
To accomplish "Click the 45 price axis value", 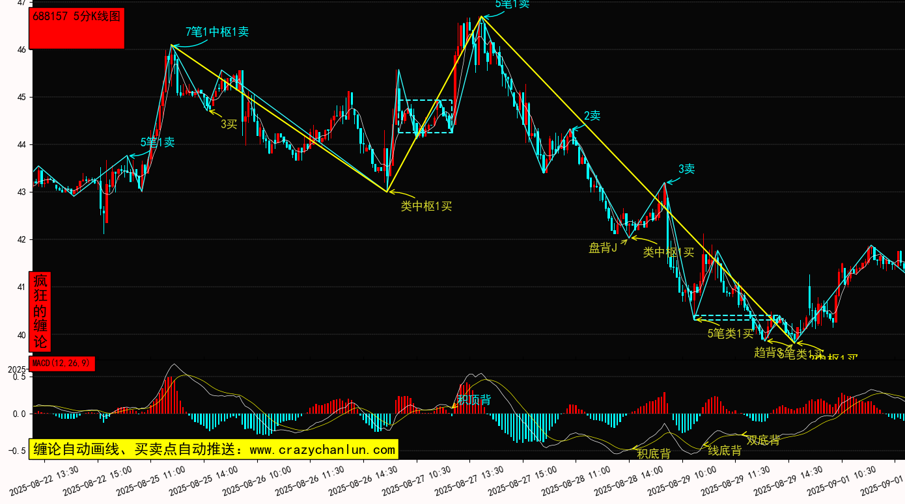I will [x=22, y=98].
